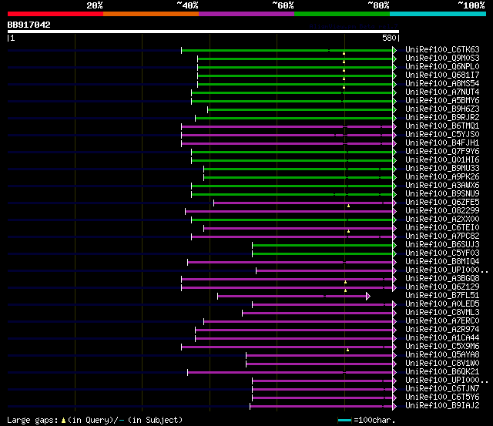Click the UniRef100_A8MS54 label
Viewport: 493px width, 426px height.
(x=442, y=84)
